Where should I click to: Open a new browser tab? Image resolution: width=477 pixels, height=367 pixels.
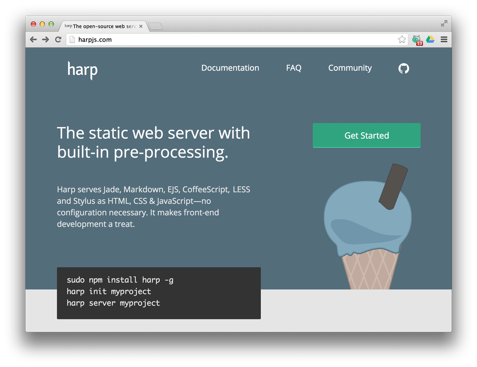[156, 27]
